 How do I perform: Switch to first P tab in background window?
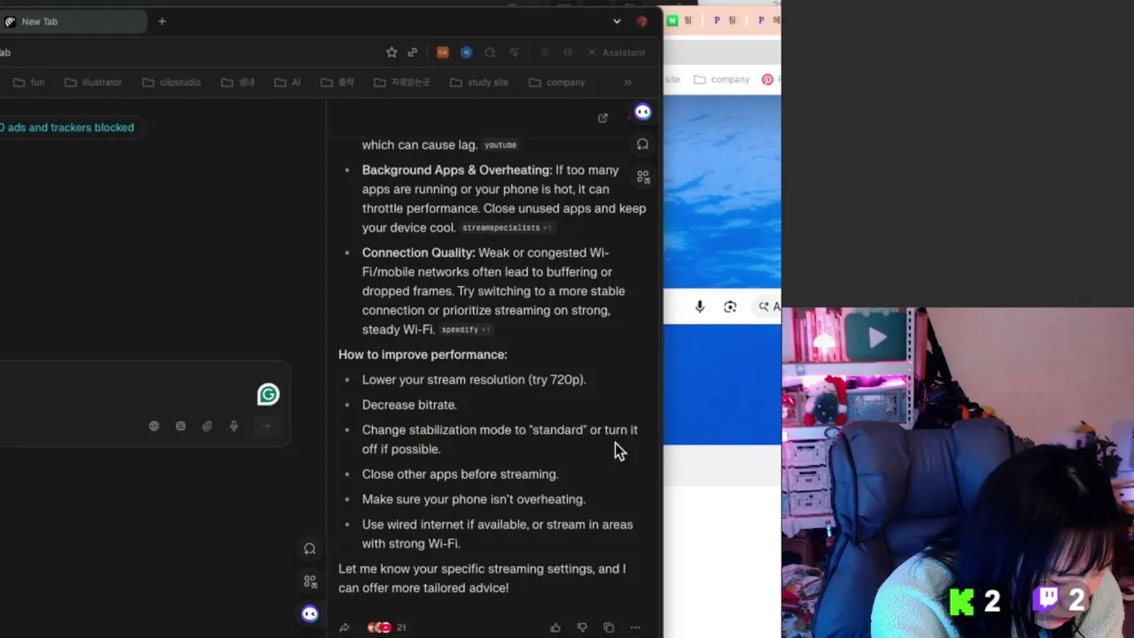(x=724, y=20)
